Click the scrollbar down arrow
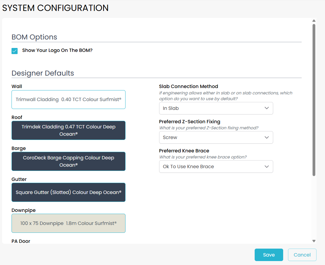The width and height of the screenshot is (325, 265). [x=314, y=241]
